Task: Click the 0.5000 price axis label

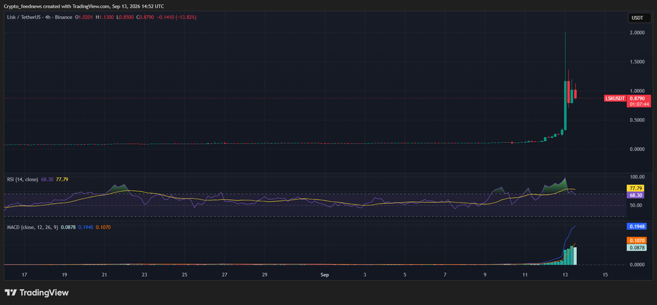Action: pos(637,120)
